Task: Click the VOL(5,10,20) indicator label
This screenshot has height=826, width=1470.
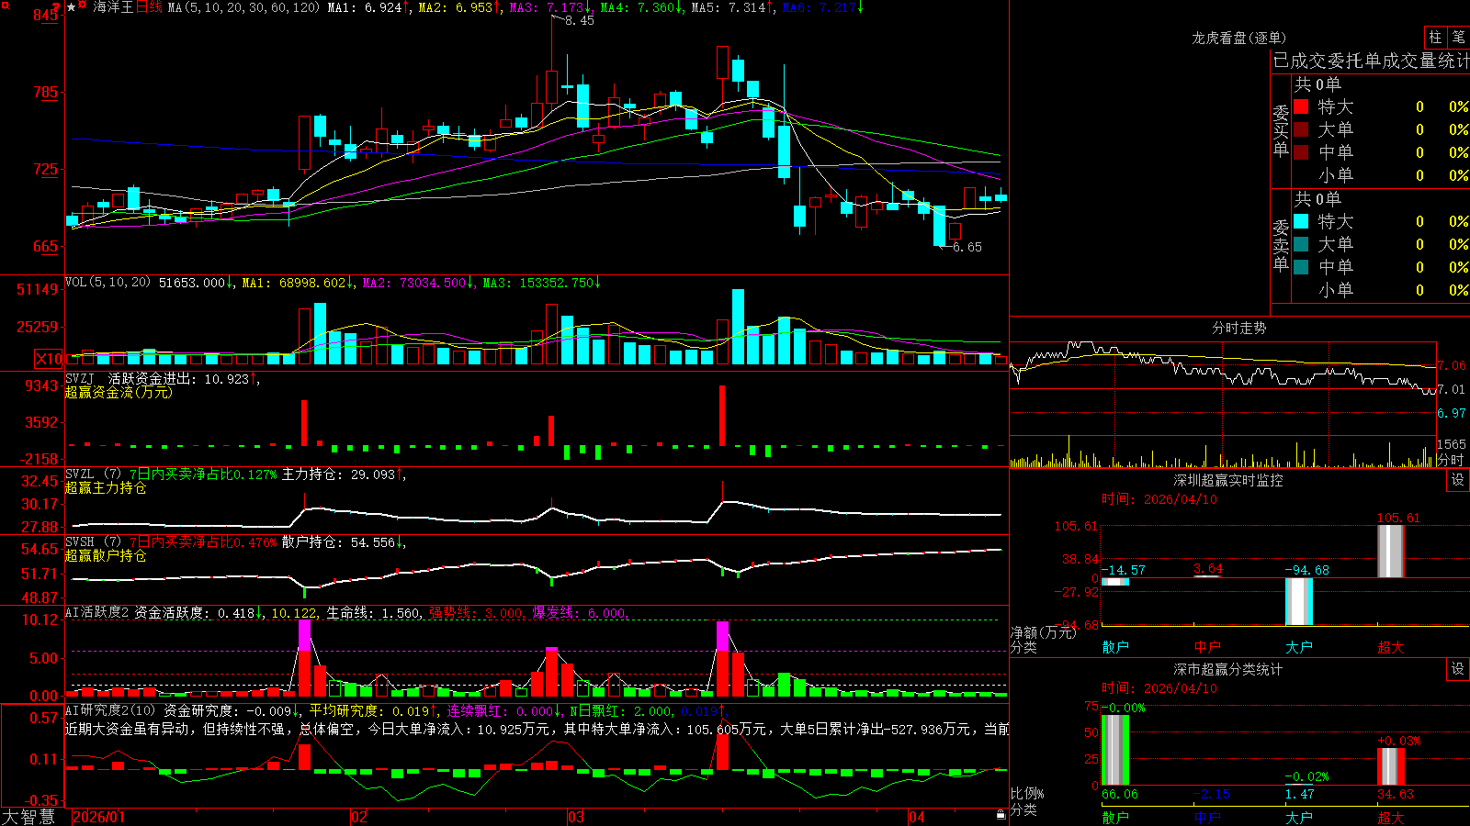Action: 107,283
